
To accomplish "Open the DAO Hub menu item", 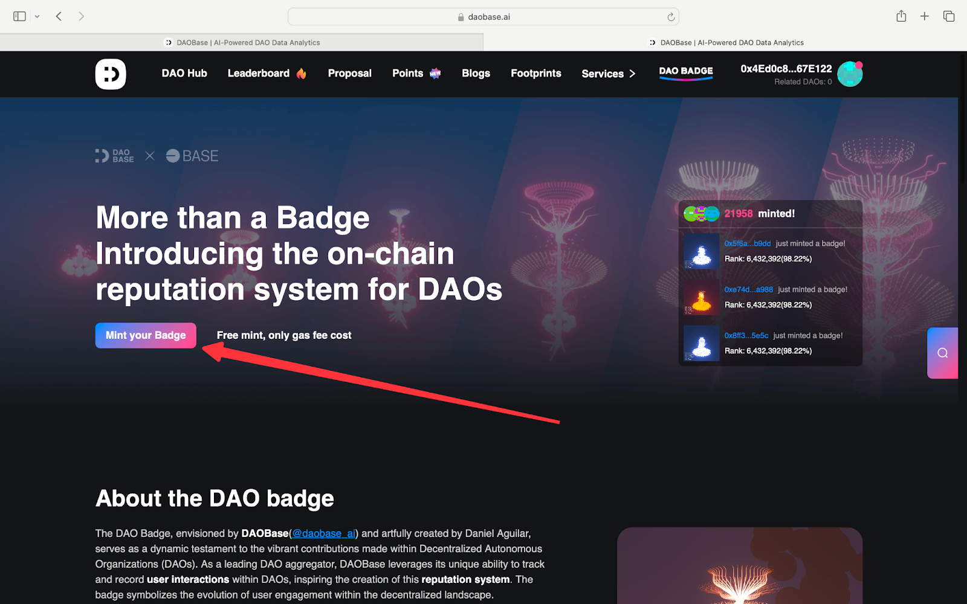I will click(184, 73).
